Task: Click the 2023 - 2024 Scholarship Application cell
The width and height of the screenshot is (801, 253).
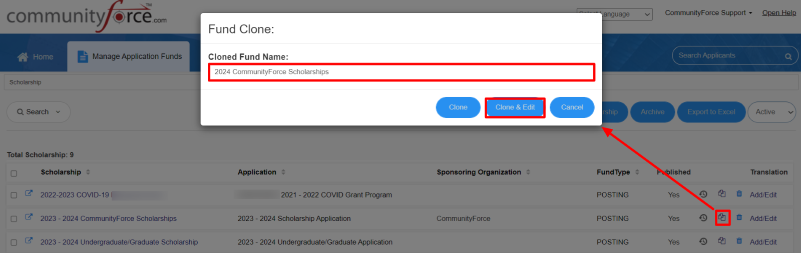Action: pos(294,218)
